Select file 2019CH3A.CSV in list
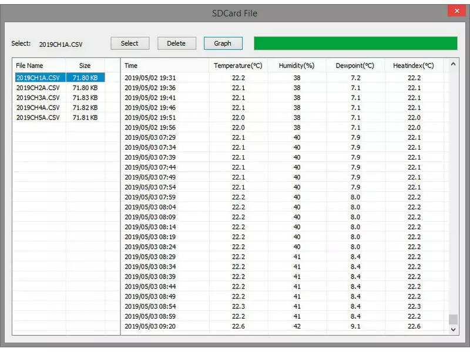Viewport: 470px width, 352px height. [x=38, y=97]
